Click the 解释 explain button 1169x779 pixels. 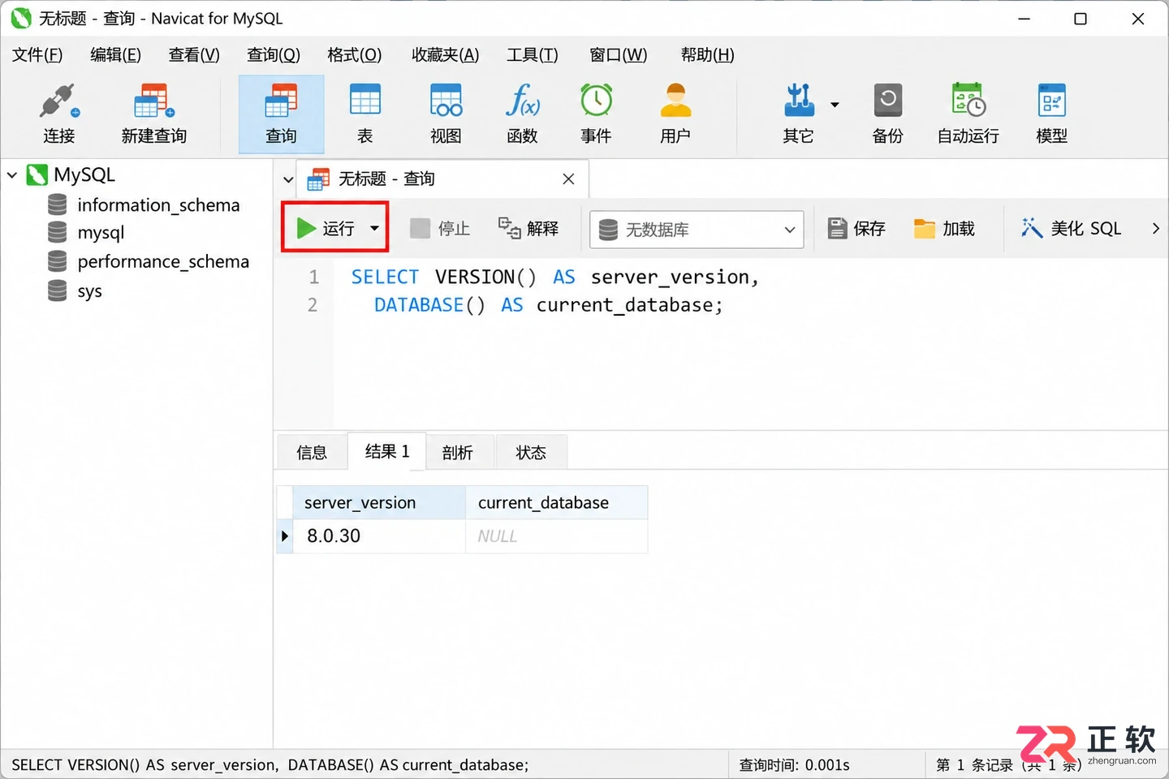[x=528, y=229]
